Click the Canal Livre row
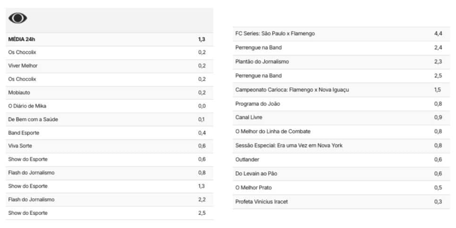456x228 pixels. 341,118
